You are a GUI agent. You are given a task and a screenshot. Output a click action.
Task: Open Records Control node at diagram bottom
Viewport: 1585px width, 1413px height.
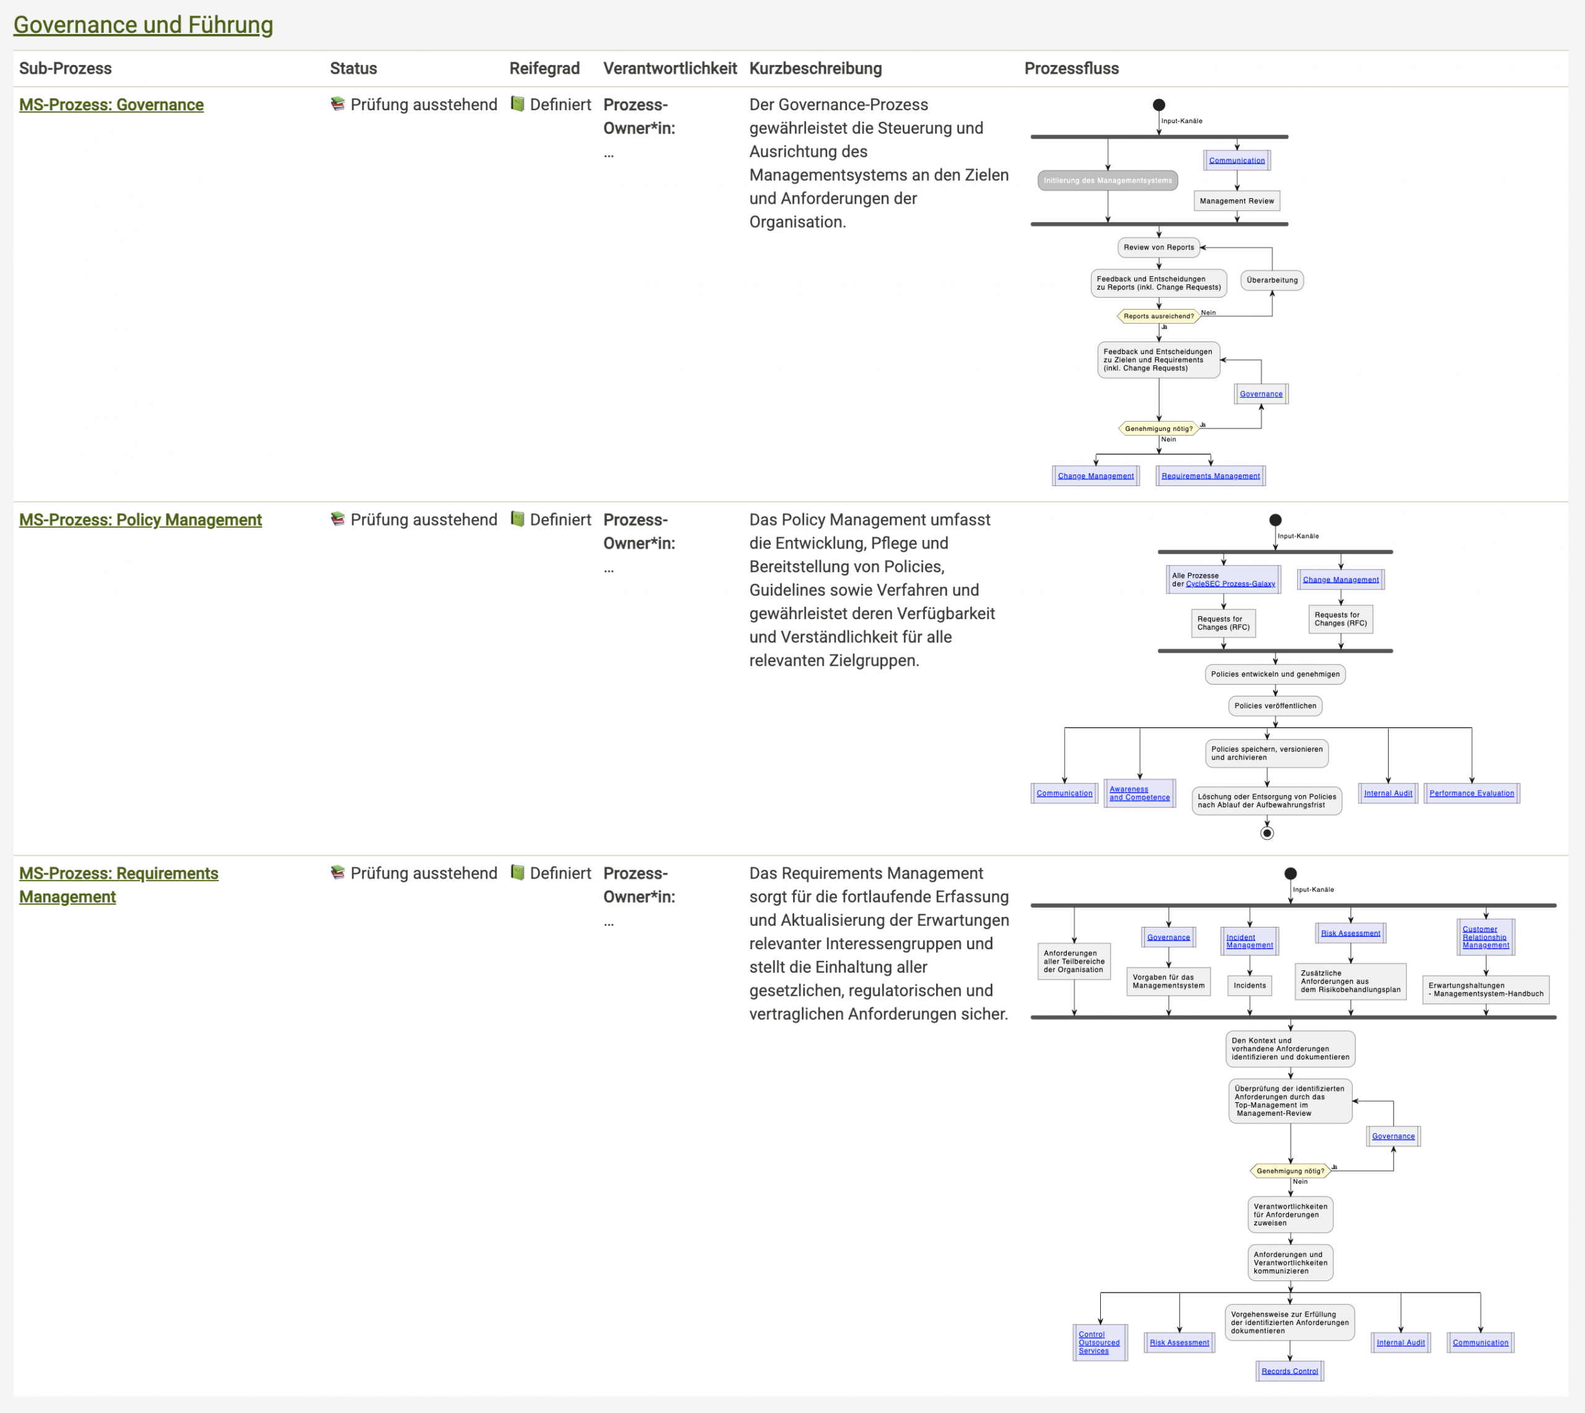[1289, 1371]
